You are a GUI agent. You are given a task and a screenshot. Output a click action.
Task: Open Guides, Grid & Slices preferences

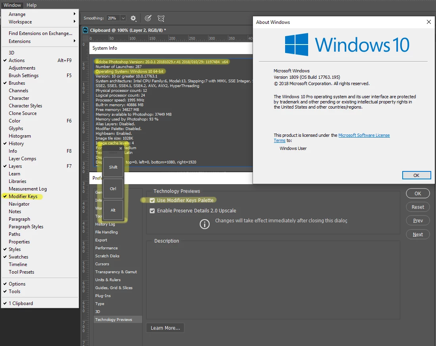pyautogui.click(x=118, y=288)
